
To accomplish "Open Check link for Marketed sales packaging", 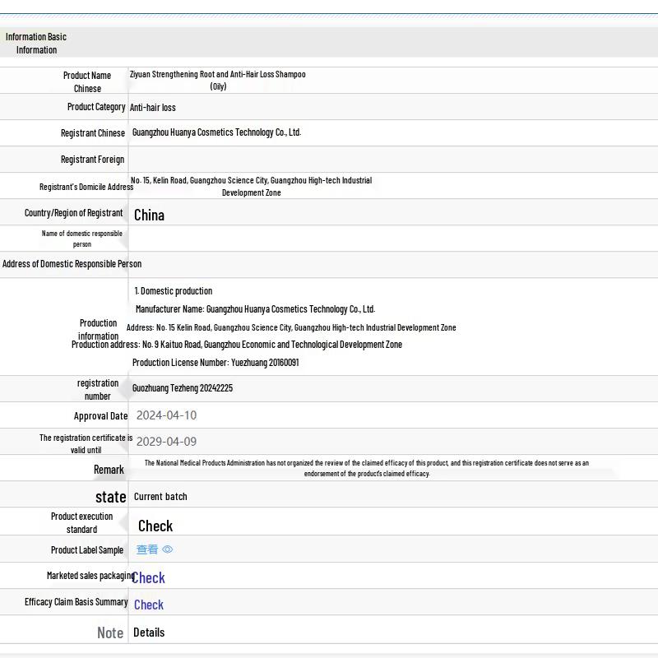I will pos(149,578).
